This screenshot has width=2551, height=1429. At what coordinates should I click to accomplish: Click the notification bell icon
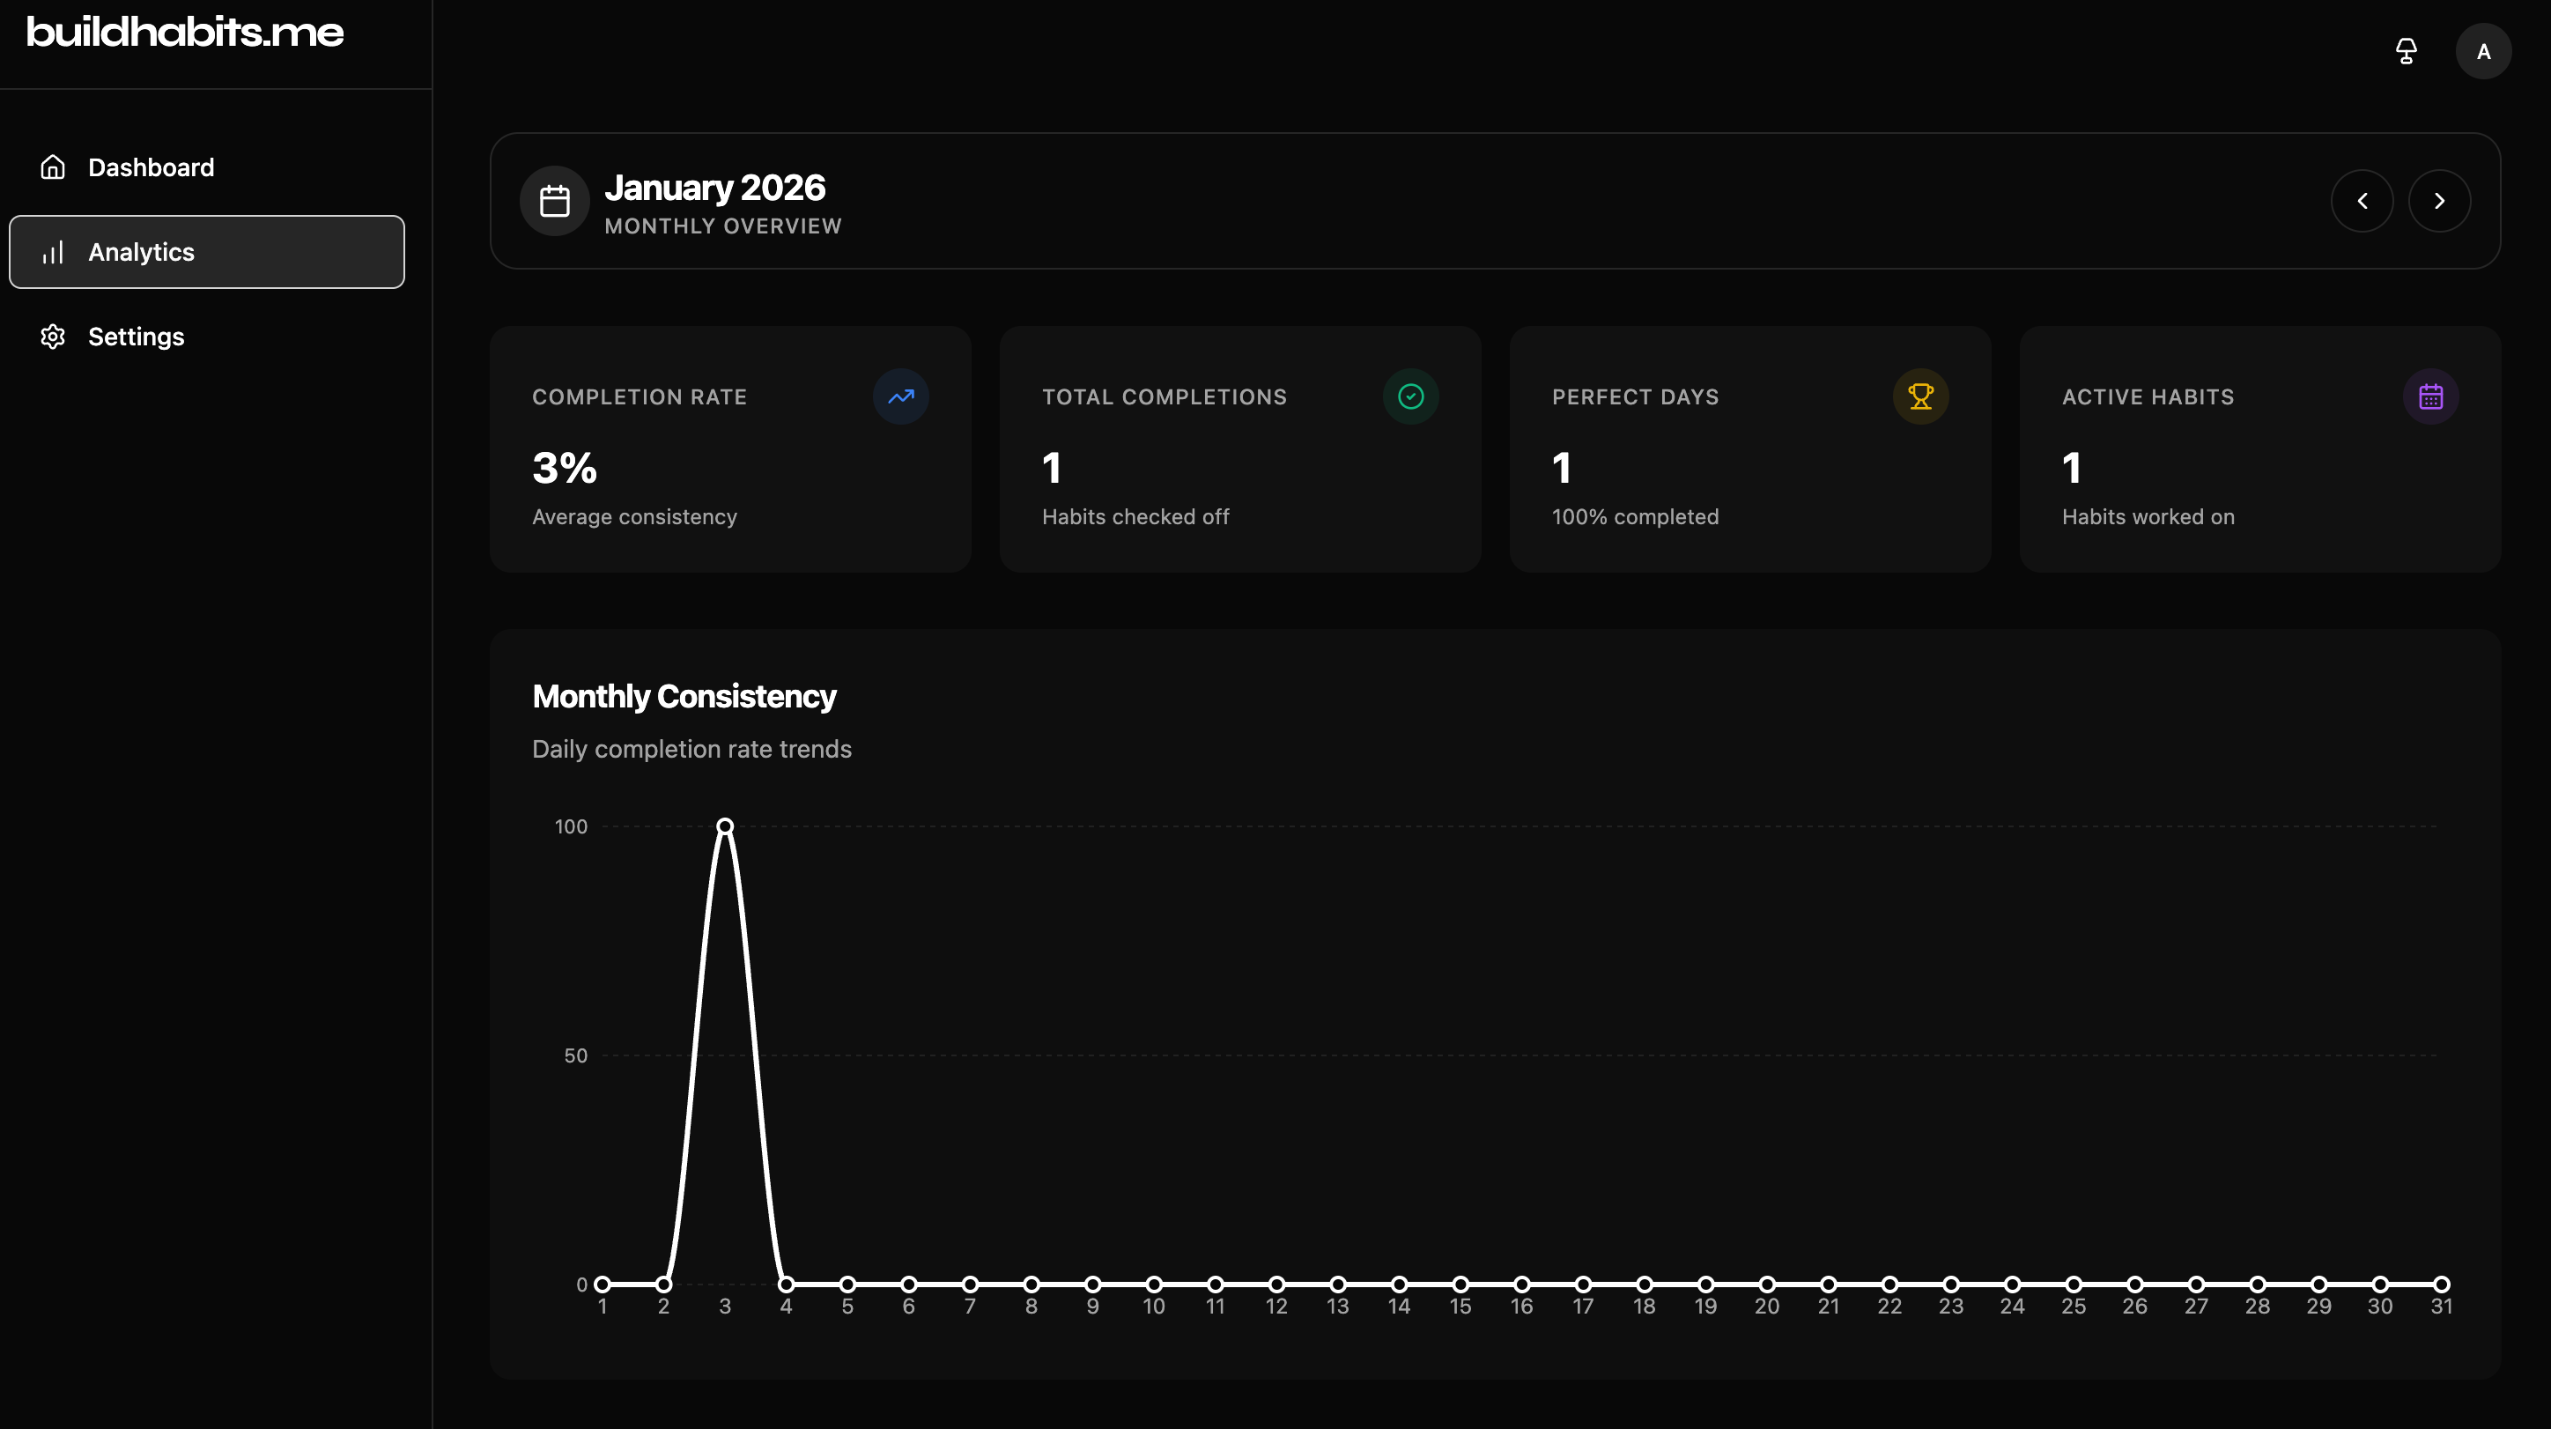pyautogui.click(x=2406, y=50)
